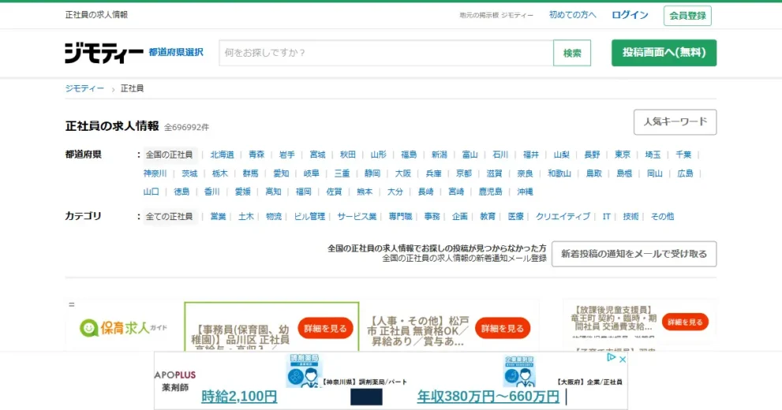This screenshot has height=410, width=782.
Task: Select 北海道 prefecture
Action: [x=222, y=155]
